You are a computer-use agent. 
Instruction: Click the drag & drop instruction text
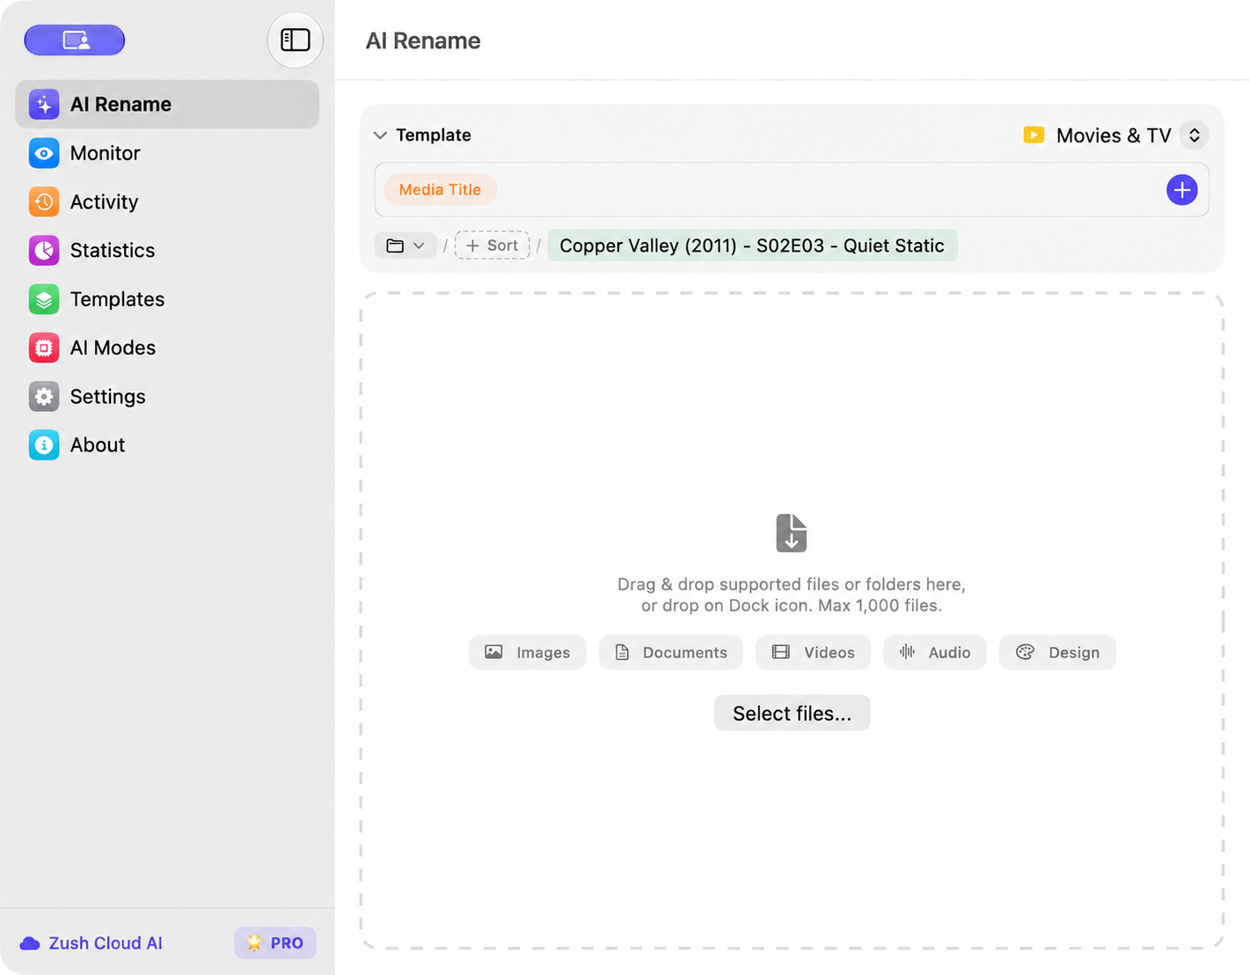tap(792, 595)
